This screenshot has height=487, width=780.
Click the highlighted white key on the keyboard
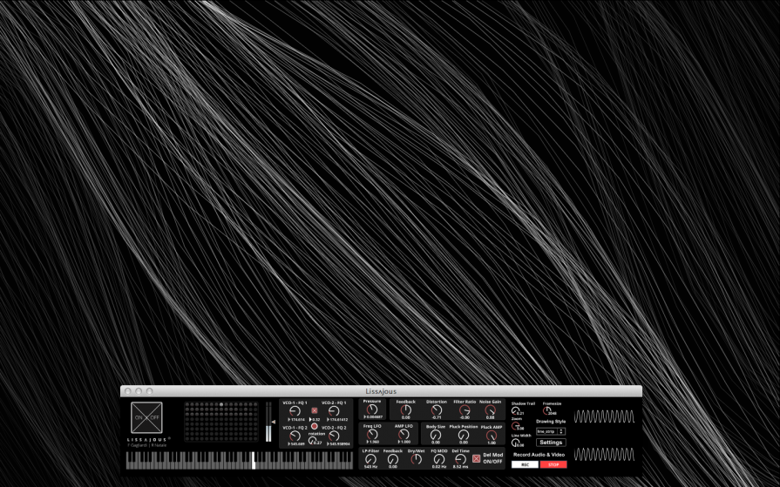(x=254, y=460)
